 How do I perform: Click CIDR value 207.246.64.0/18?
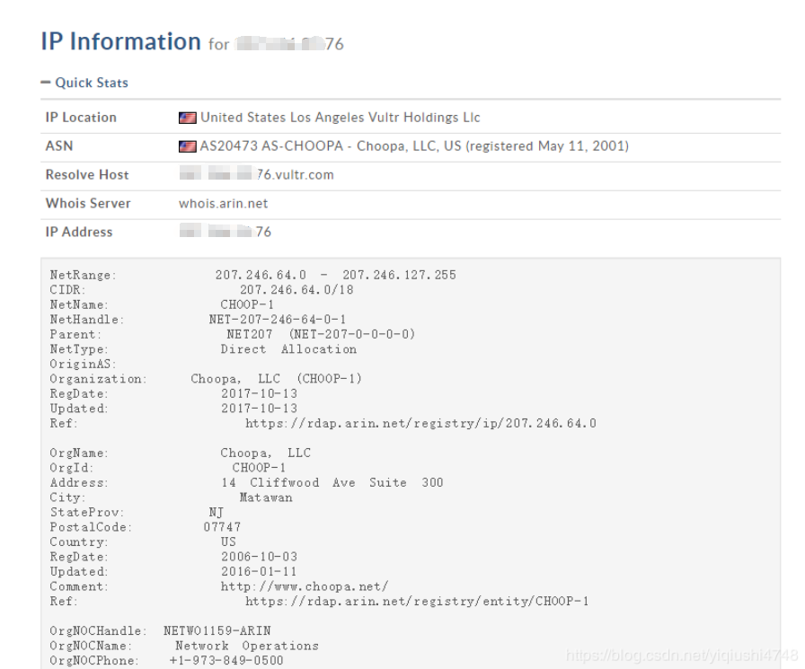[x=296, y=290]
